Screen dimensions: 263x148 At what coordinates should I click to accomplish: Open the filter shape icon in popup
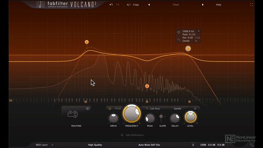[179, 40]
